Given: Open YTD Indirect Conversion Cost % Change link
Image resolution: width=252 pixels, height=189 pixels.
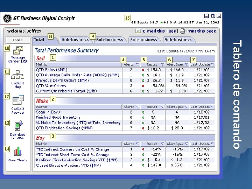Looking at the screenshot, I should tap(72, 149).
